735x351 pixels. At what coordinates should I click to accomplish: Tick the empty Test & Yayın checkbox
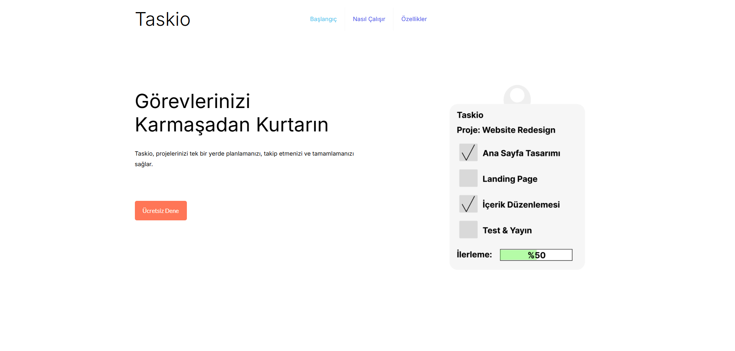coord(468,230)
